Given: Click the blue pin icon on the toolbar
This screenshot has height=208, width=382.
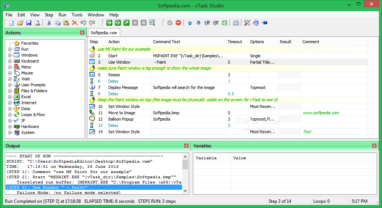Looking at the screenshot, I should 264,23.
